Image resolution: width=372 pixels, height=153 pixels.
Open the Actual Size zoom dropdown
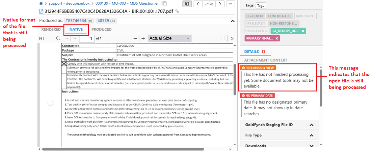[169, 38]
